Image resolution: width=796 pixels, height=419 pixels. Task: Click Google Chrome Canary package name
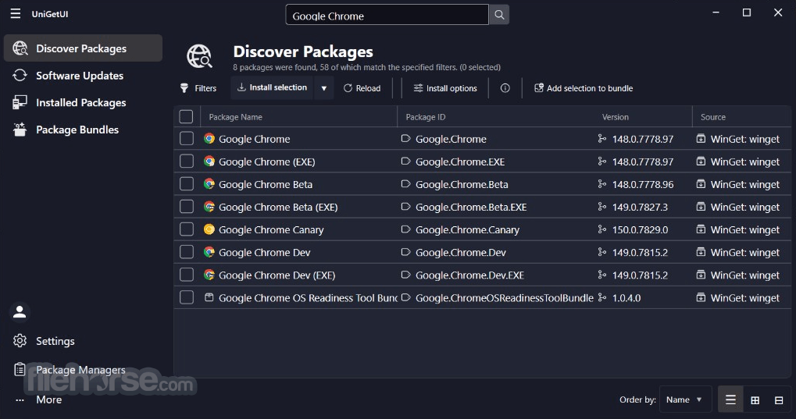click(271, 230)
